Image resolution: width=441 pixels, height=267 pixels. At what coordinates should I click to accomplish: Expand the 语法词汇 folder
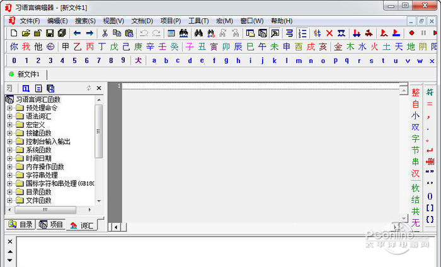pos(9,116)
